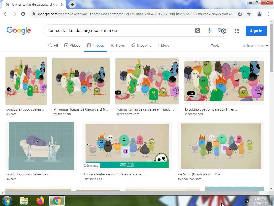Search by image using the camera icon
The image size is (274, 206).
tap(198, 31)
